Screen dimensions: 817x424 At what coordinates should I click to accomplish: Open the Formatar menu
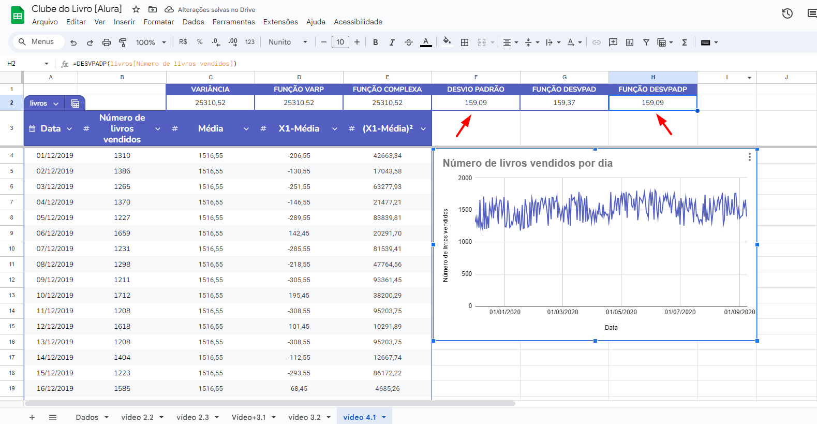159,22
